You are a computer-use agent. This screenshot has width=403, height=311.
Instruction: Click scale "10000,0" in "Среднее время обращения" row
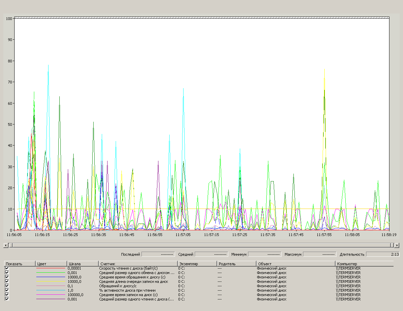tap(74, 277)
